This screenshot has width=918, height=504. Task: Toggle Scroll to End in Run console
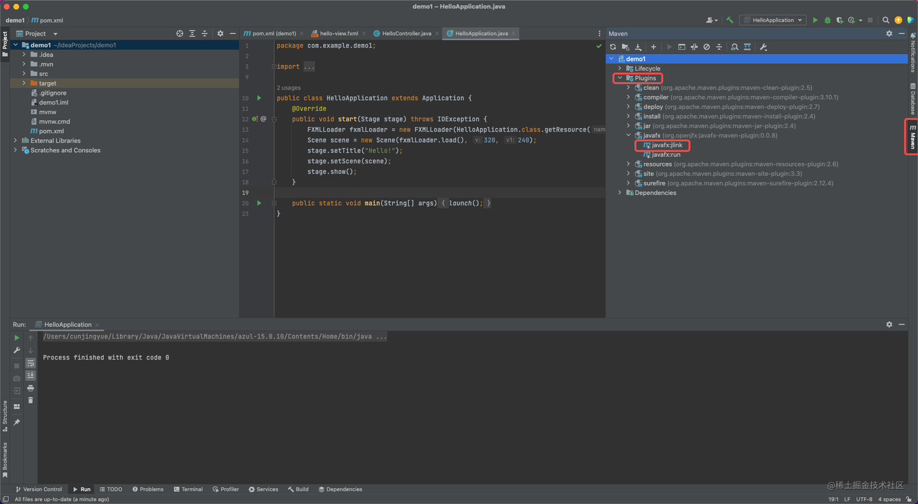[30, 375]
